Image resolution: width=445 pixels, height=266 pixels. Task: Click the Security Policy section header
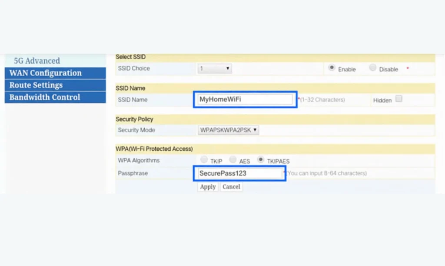[134, 119]
